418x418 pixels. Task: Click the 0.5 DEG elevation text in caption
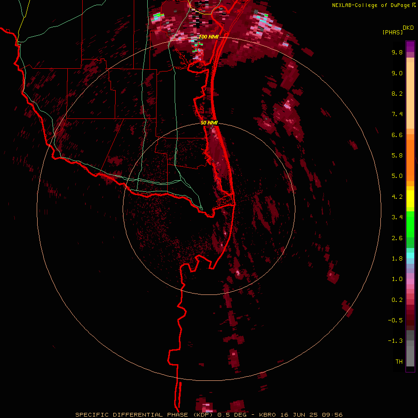coord(232,415)
